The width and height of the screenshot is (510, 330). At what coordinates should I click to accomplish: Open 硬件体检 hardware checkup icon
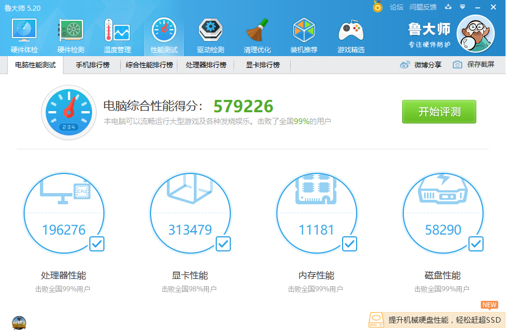click(24, 35)
